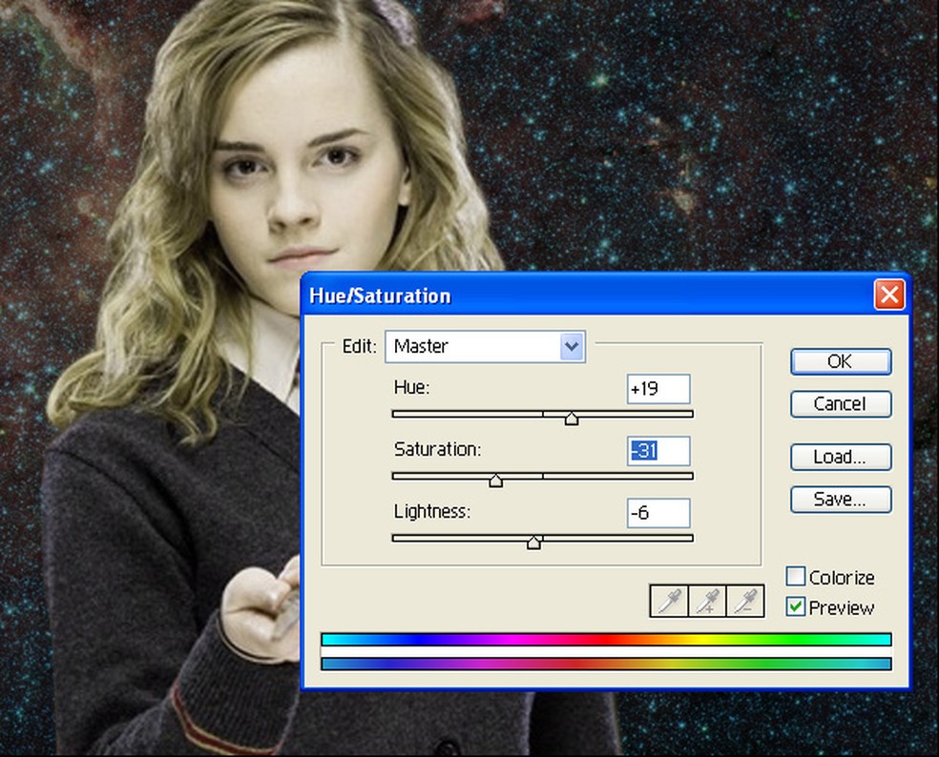Select the eyedropper tool

click(669, 601)
